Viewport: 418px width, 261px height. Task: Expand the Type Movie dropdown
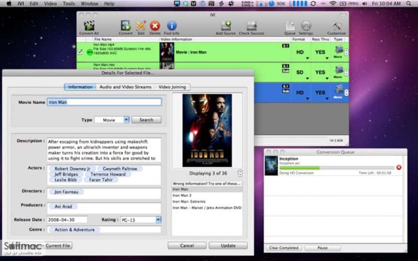(126, 119)
